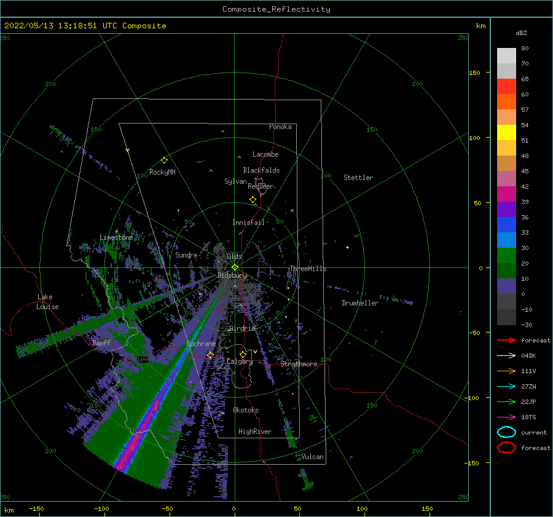Select the yellow radar-site diamond at Olds
Viewport: 553px width, 517px height.
(235, 267)
